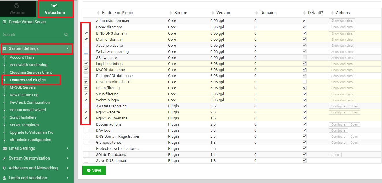Open Account Plans
This screenshot has height=183, width=382.
(x=22, y=57)
